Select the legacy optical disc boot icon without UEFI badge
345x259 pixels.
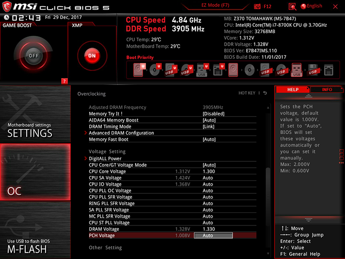point(249,70)
